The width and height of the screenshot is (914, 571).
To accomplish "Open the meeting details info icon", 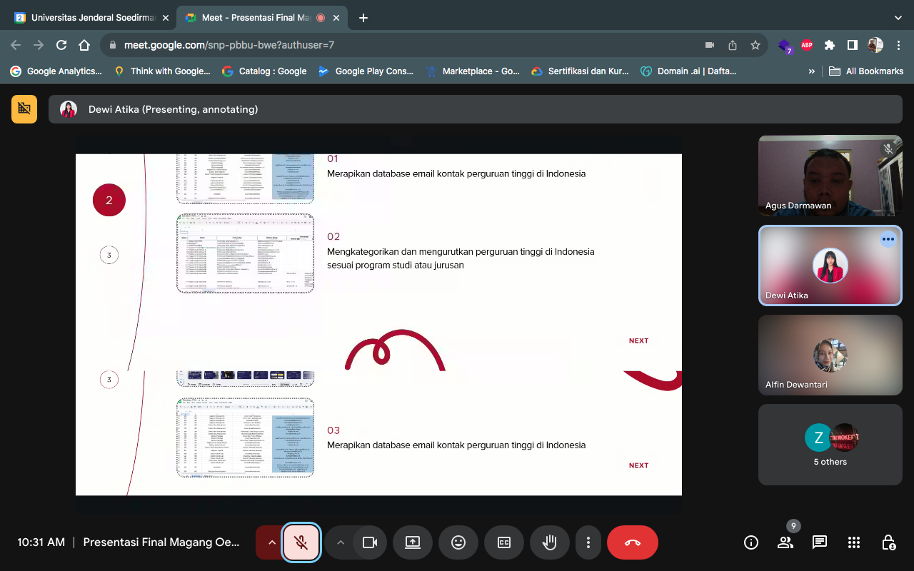I will [751, 542].
